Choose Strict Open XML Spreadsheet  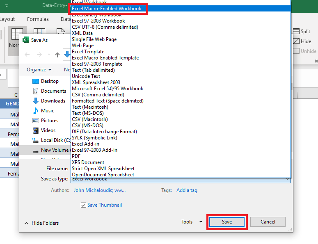click(181, 169)
